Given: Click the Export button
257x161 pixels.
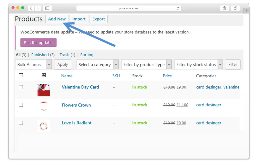Looking at the screenshot, I should click(x=98, y=19).
